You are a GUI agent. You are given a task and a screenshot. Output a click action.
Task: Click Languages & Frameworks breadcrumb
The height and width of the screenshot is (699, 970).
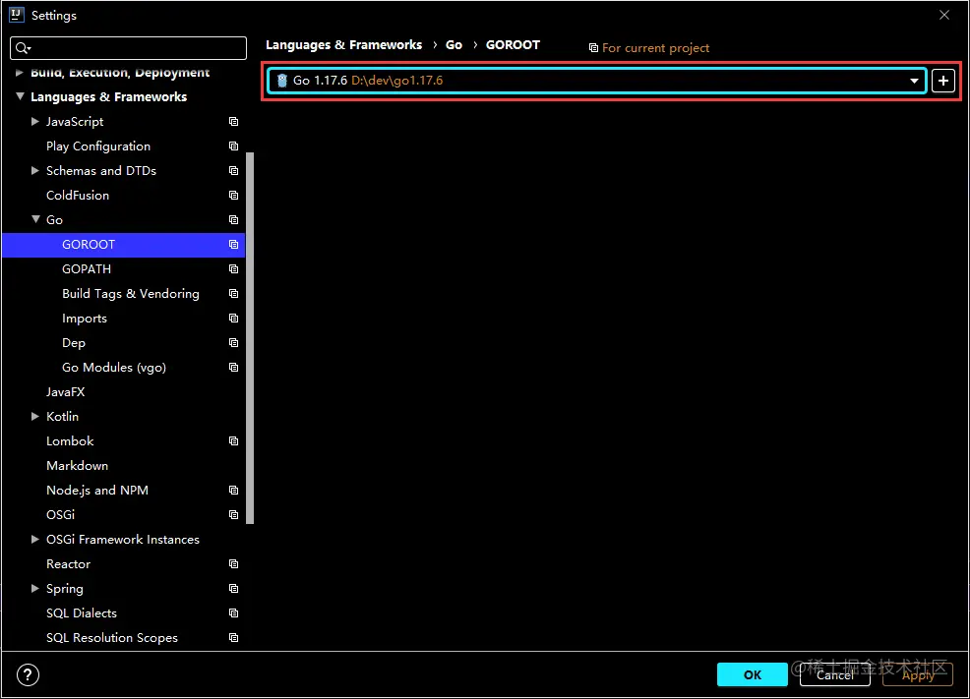[344, 45]
